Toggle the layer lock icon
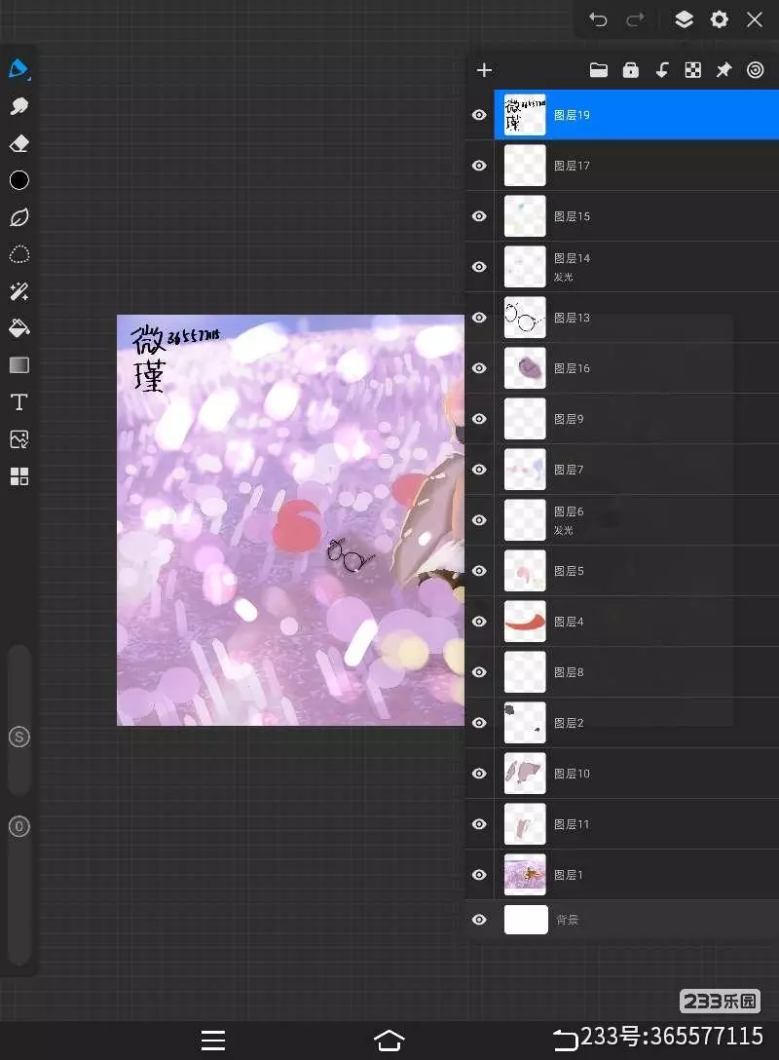 coord(631,70)
